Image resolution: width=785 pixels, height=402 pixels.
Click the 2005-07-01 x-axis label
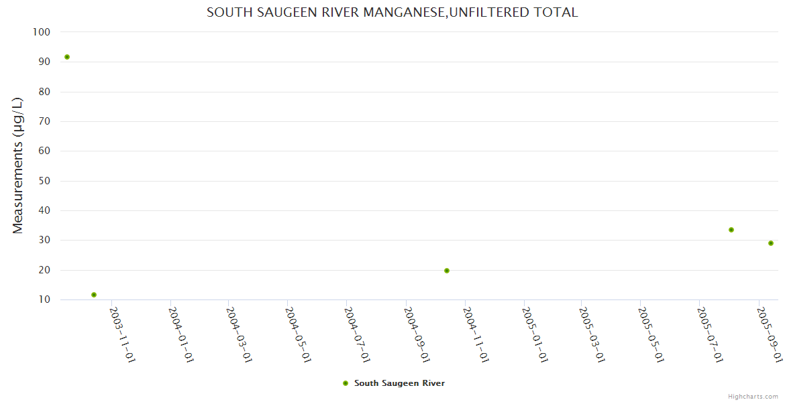710,334
